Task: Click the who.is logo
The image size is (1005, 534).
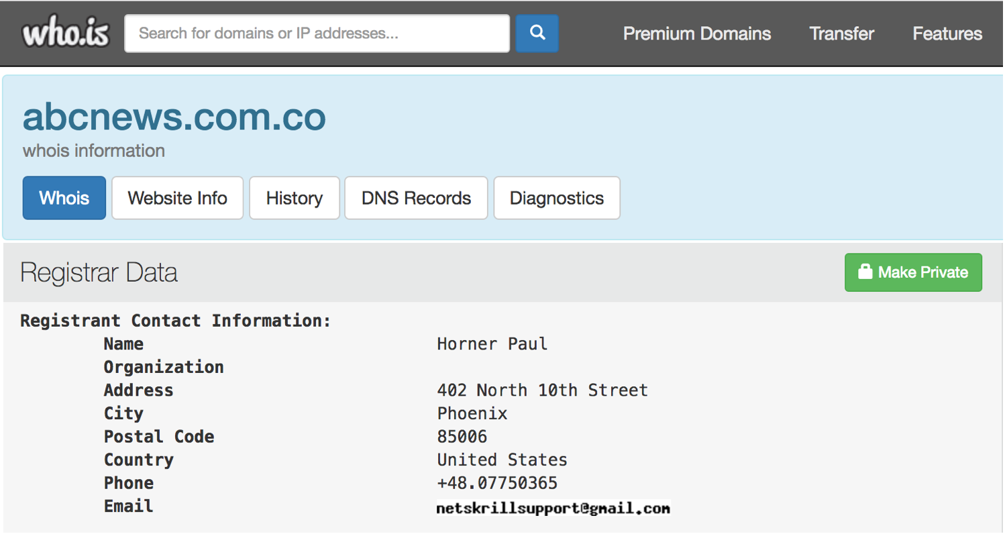Action: point(65,34)
